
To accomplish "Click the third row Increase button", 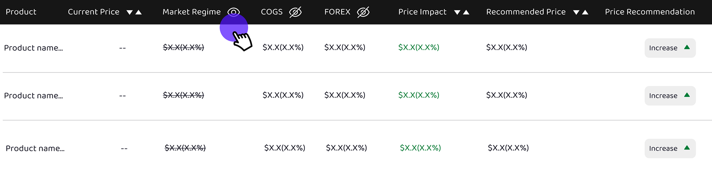I will [x=670, y=148].
